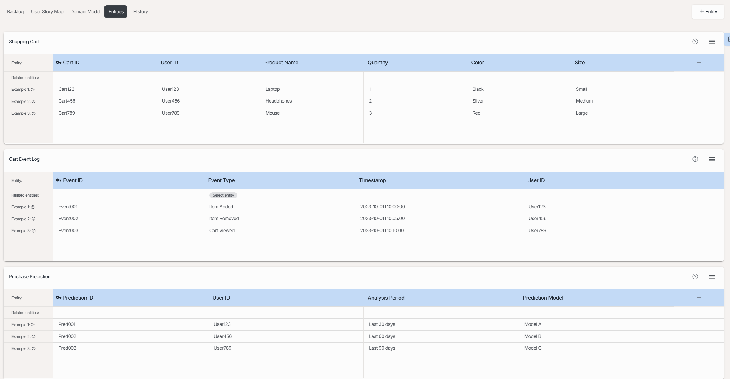Open Shopping Cart hamburger menu

tap(712, 42)
